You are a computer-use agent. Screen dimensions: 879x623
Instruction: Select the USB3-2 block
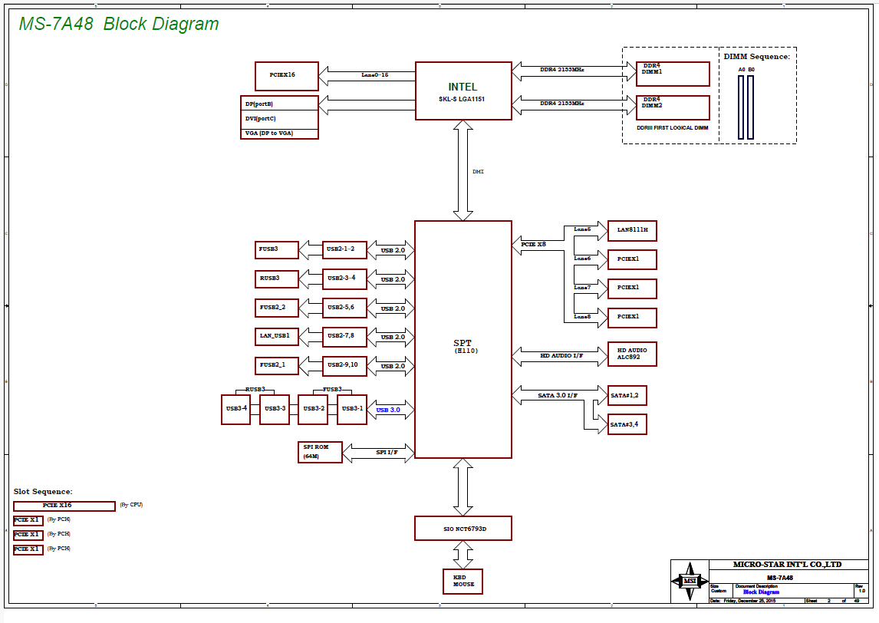(314, 410)
